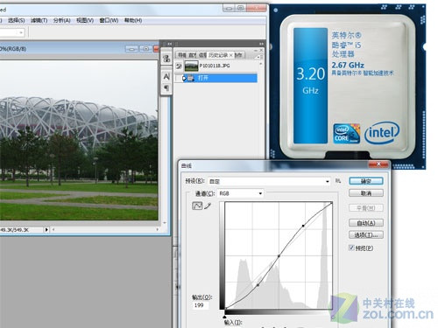Open the options bar dropdown at top left
Image resolution: width=438 pixels, height=328 pixels.
(x=21, y=32)
